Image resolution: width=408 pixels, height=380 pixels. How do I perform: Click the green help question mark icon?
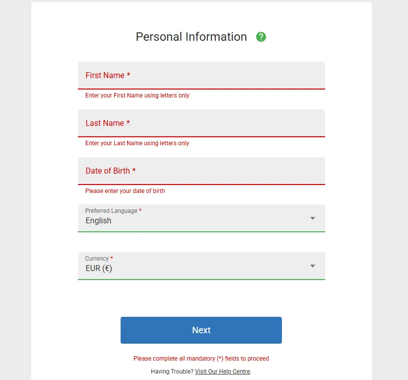[x=261, y=37]
